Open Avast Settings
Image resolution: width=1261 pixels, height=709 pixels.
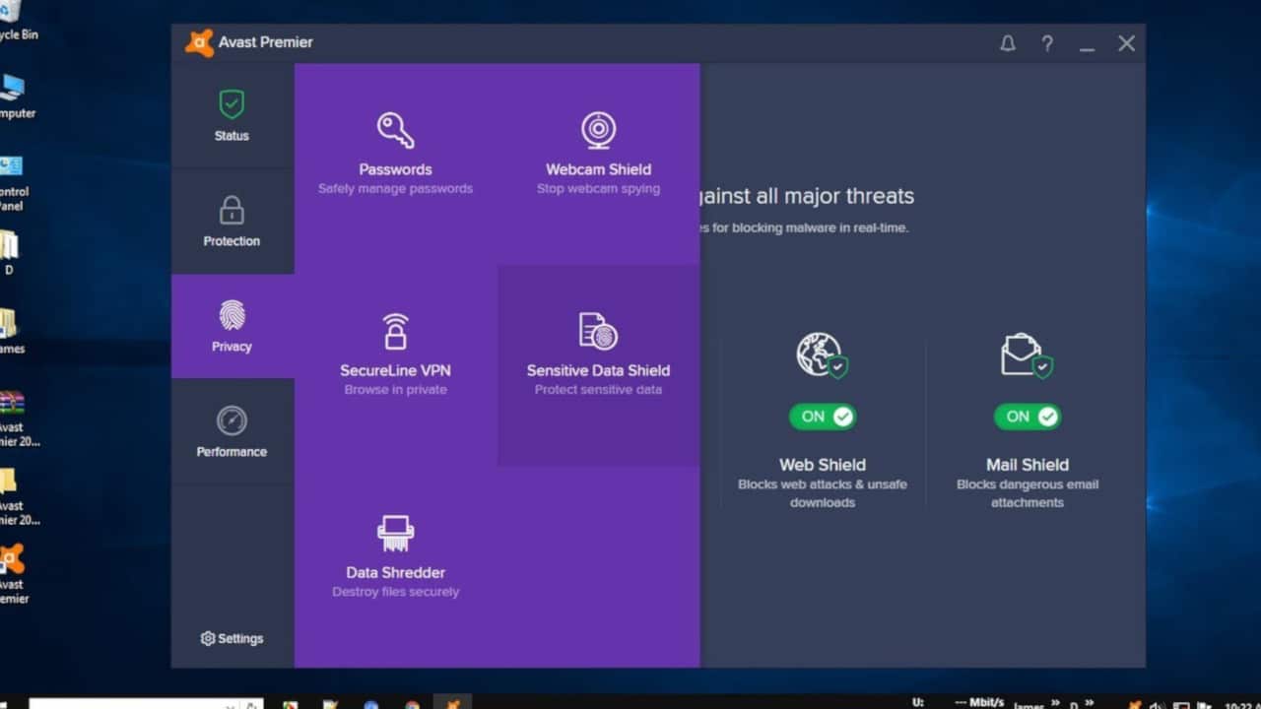tap(232, 638)
